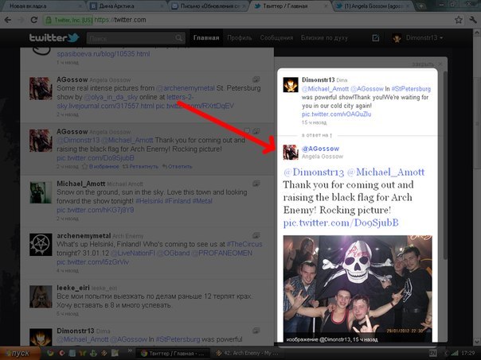Click media icon on AGossow St. Petersburg pictures tweet

tap(256, 79)
